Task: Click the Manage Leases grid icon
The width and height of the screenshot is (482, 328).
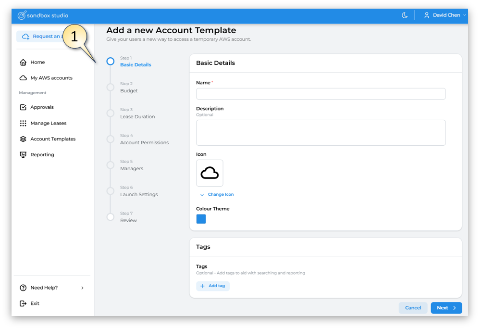Action: (x=23, y=123)
